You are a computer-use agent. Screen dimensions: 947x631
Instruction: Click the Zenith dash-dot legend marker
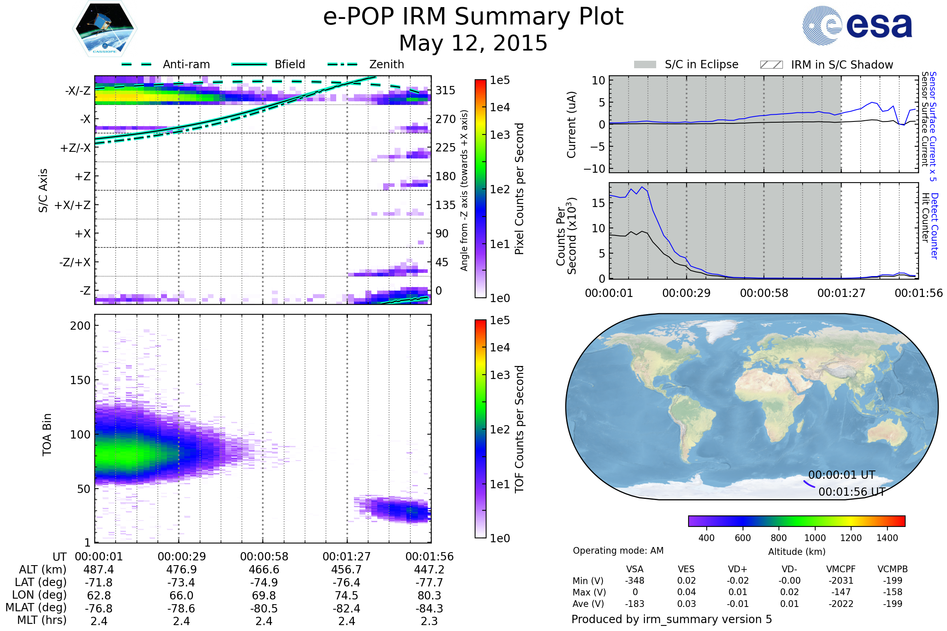pos(342,64)
